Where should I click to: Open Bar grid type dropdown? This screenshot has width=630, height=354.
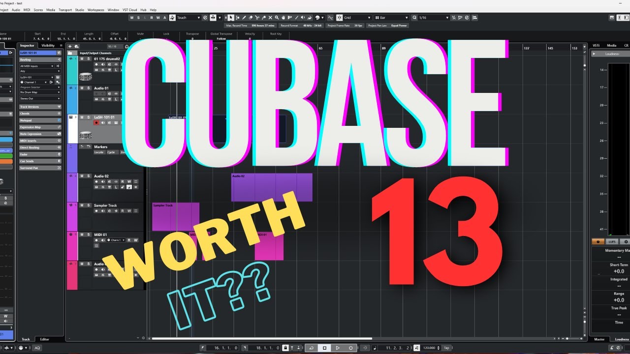pyautogui.click(x=391, y=18)
